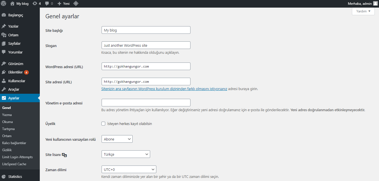
Task: Click the Yönetim e-posta adresi field
Action: 146,103
